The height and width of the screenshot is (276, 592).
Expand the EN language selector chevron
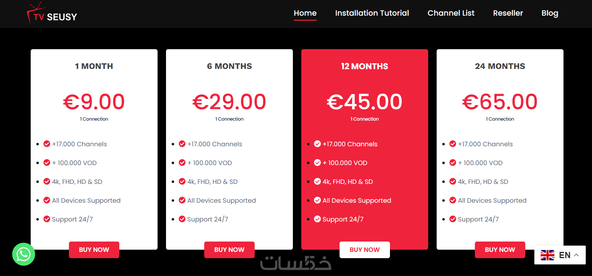point(576,255)
